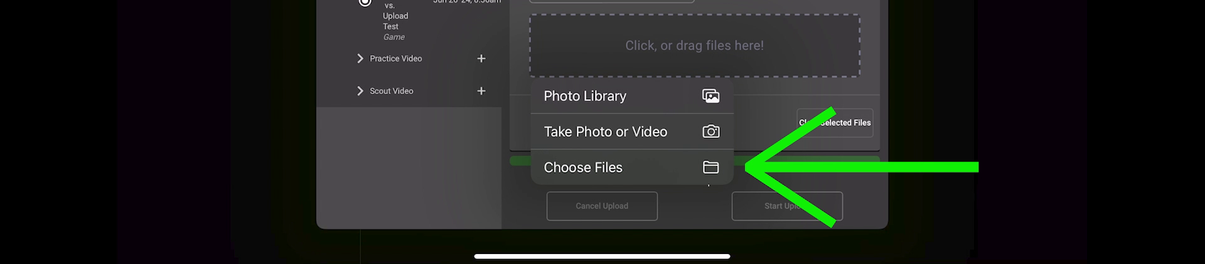
Task: Select the Upload Test game radio button
Action: click(365, 2)
